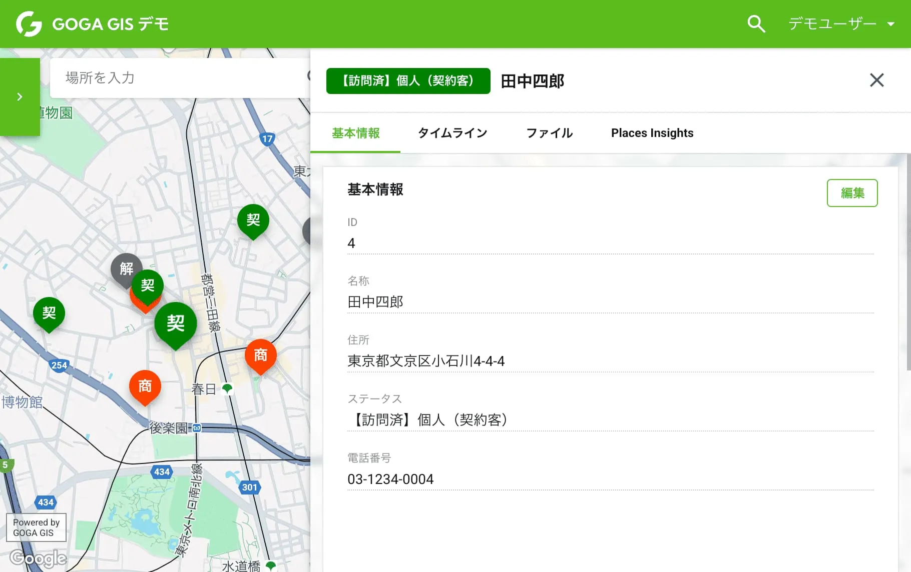Open the Powered by GOGA GIS attribution link
Image resolution: width=911 pixels, height=572 pixels.
point(36,527)
